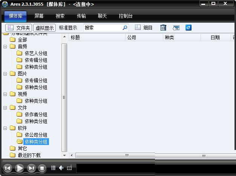This screenshot has width=236, height=176.
Task: Click the radio icon in player bar
Action: [x=69, y=168]
